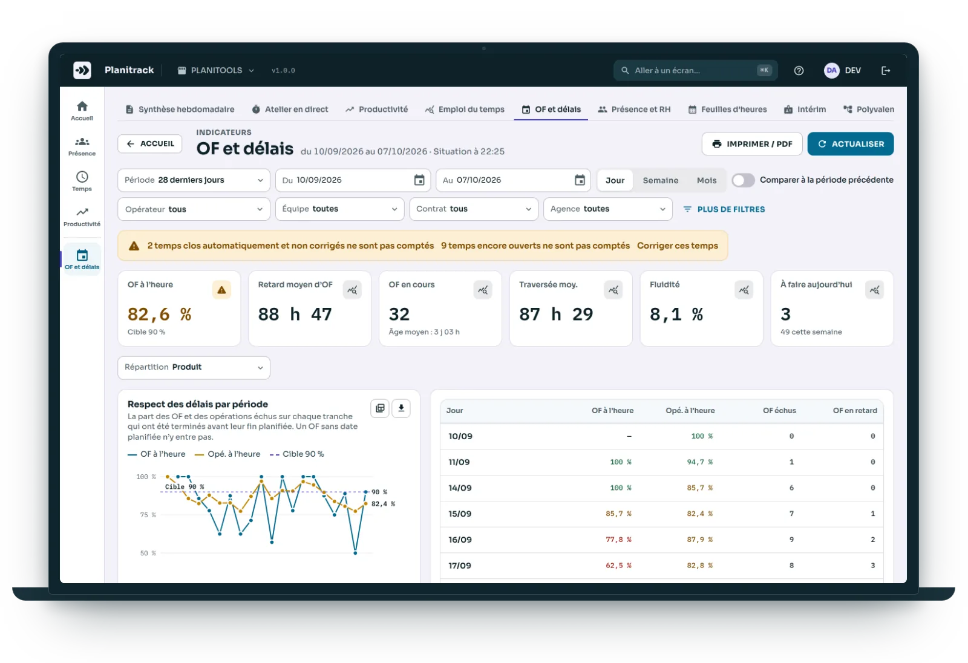Click the ACTUALISER button
The image size is (968, 663).
click(x=850, y=144)
